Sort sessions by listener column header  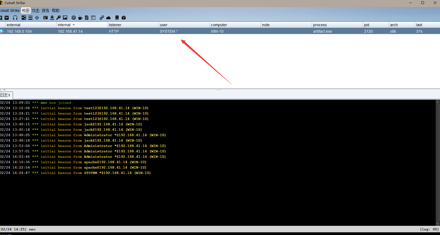tap(133, 25)
